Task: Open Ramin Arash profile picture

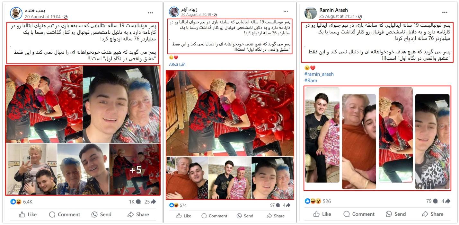Action: 310,13
